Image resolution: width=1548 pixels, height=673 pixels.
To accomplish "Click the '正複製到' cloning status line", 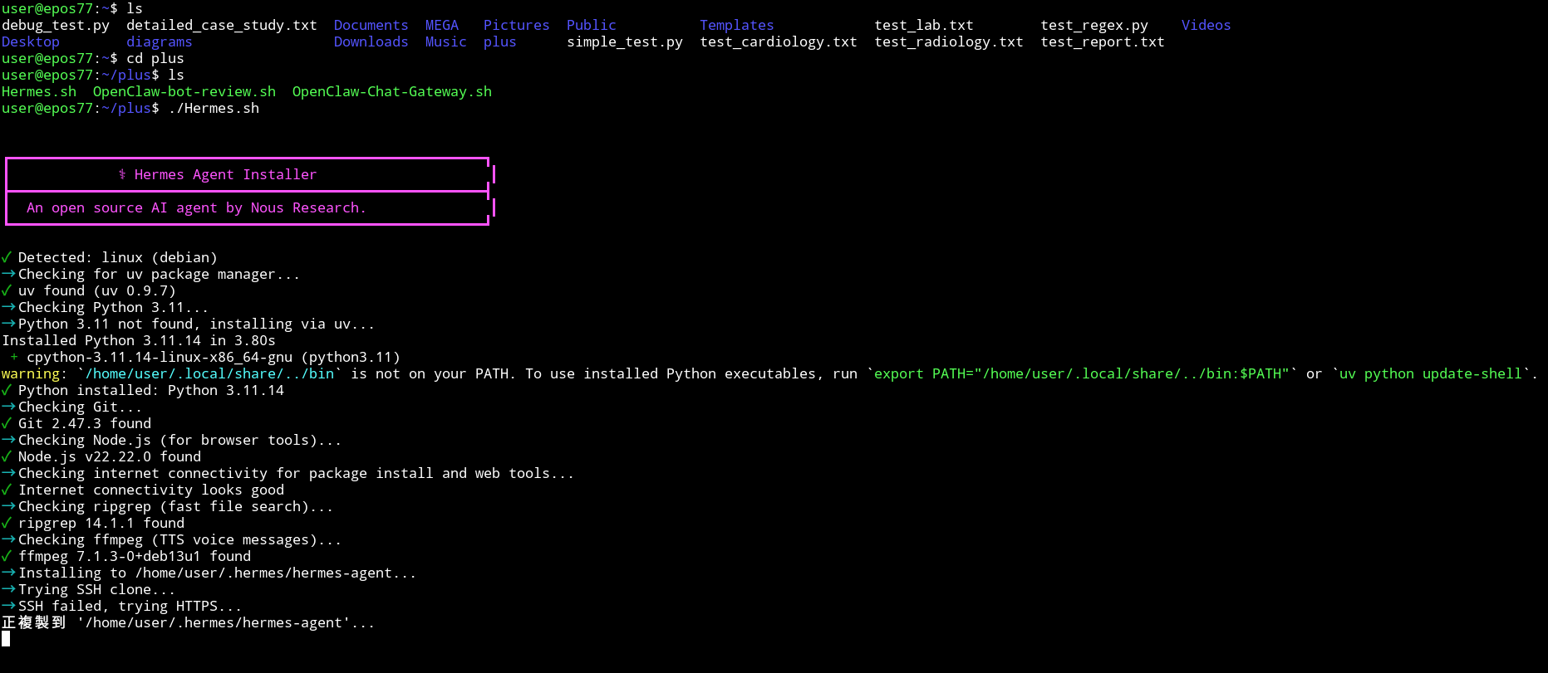I will tap(189, 623).
